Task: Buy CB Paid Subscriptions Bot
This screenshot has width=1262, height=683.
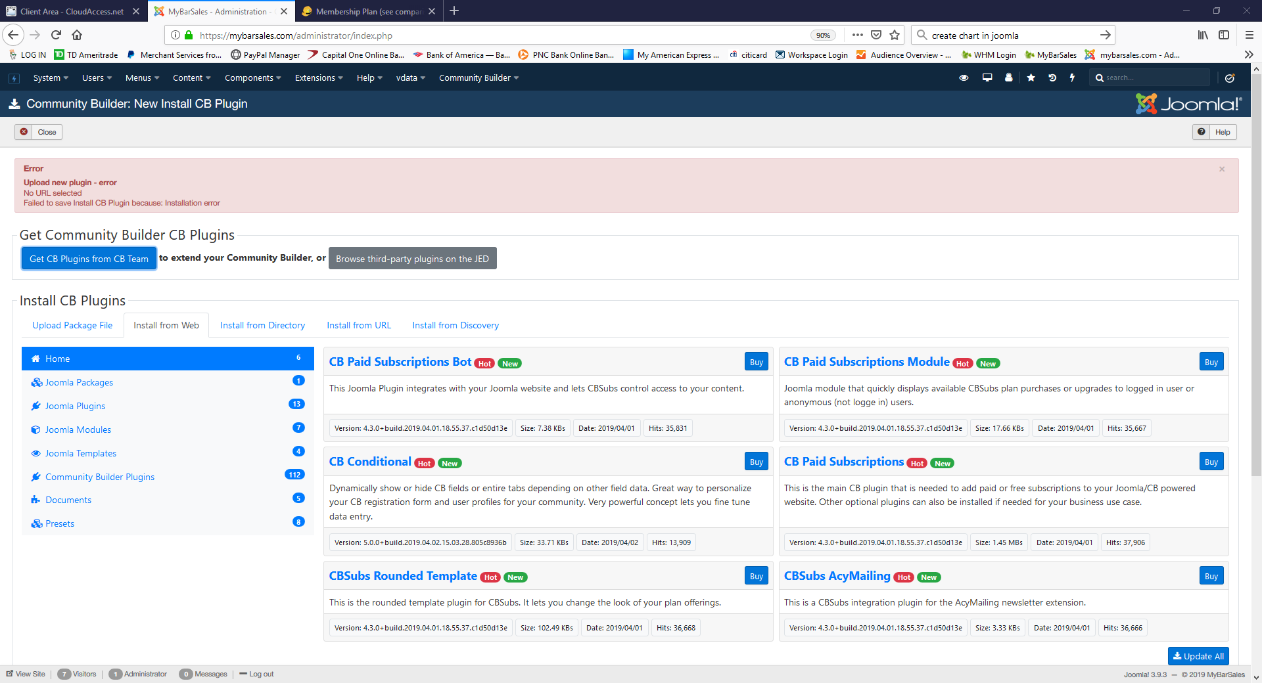Action: 757,362
